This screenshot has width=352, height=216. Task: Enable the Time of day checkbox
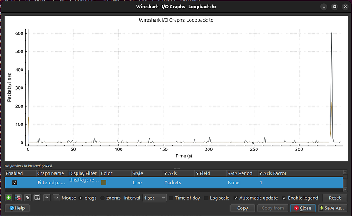[171, 198]
